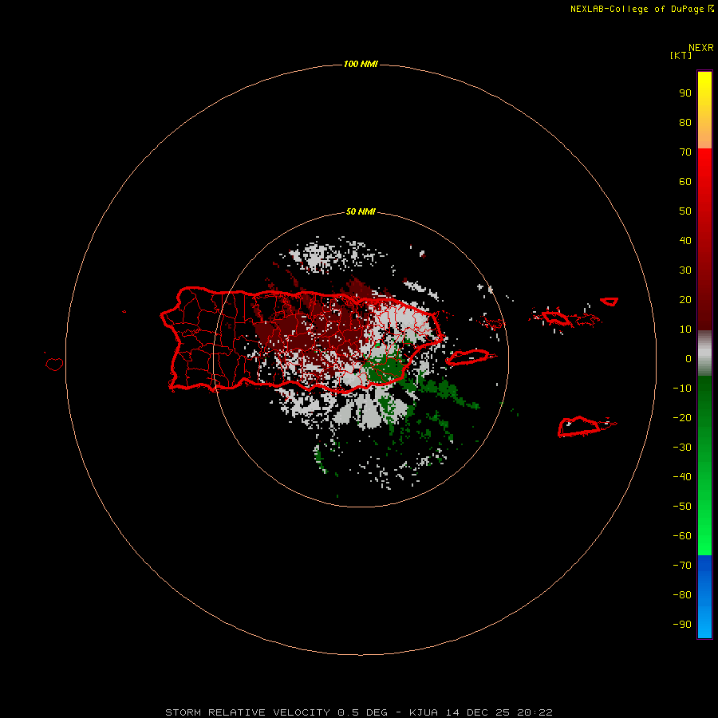
Task: Click the -80 knot scale label
Action: pos(682,595)
